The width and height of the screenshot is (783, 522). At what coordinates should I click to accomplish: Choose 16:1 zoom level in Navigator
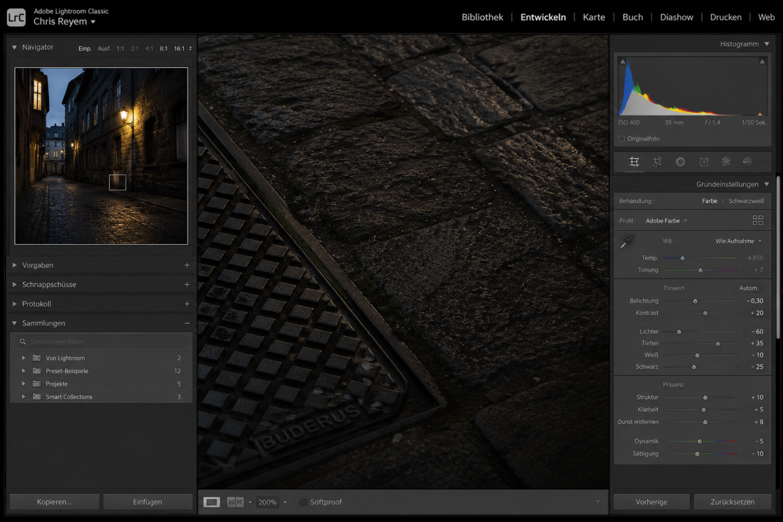[179, 48]
